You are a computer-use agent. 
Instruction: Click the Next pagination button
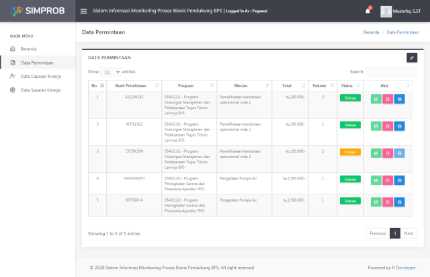[x=408, y=233]
